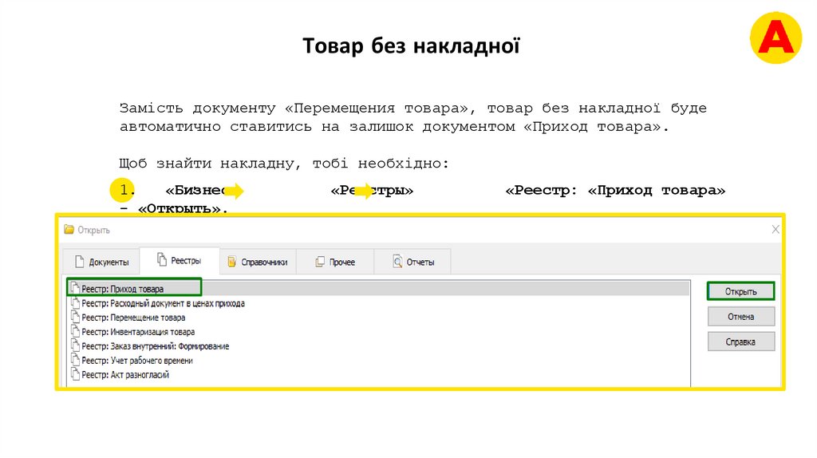The height and width of the screenshot is (458, 817).
Task: Click the Справочники tab book icon
Action: [x=232, y=262]
